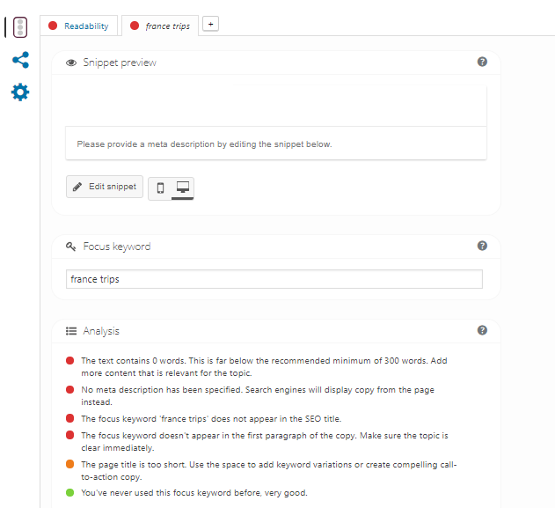The image size is (555, 508).
Task: Click the Analysis help question mark
Action: pyautogui.click(x=482, y=330)
